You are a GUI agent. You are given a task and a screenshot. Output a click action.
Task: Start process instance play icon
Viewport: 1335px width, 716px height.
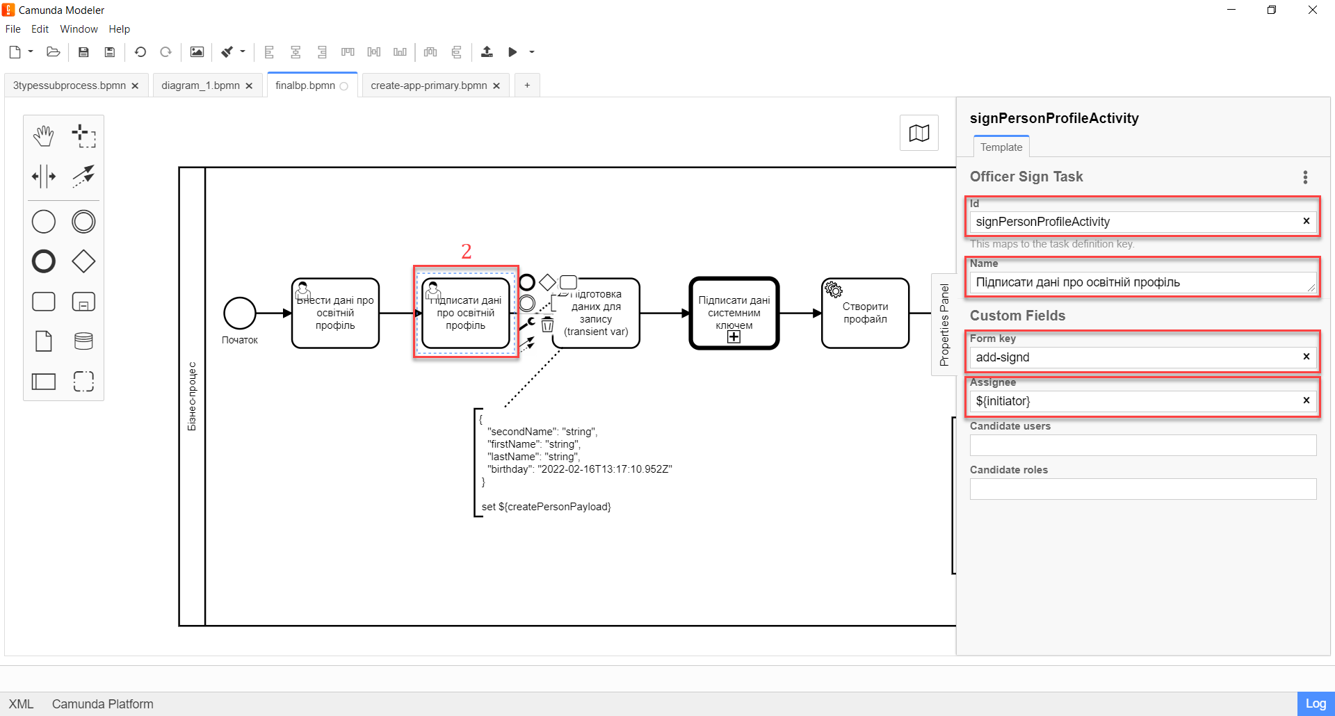click(512, 52)
